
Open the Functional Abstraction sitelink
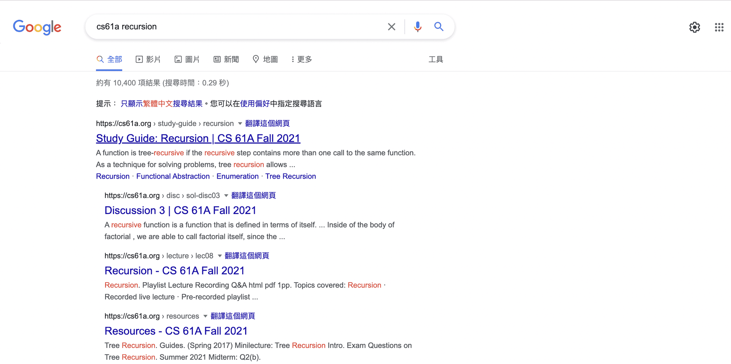(x=173, y=176)
